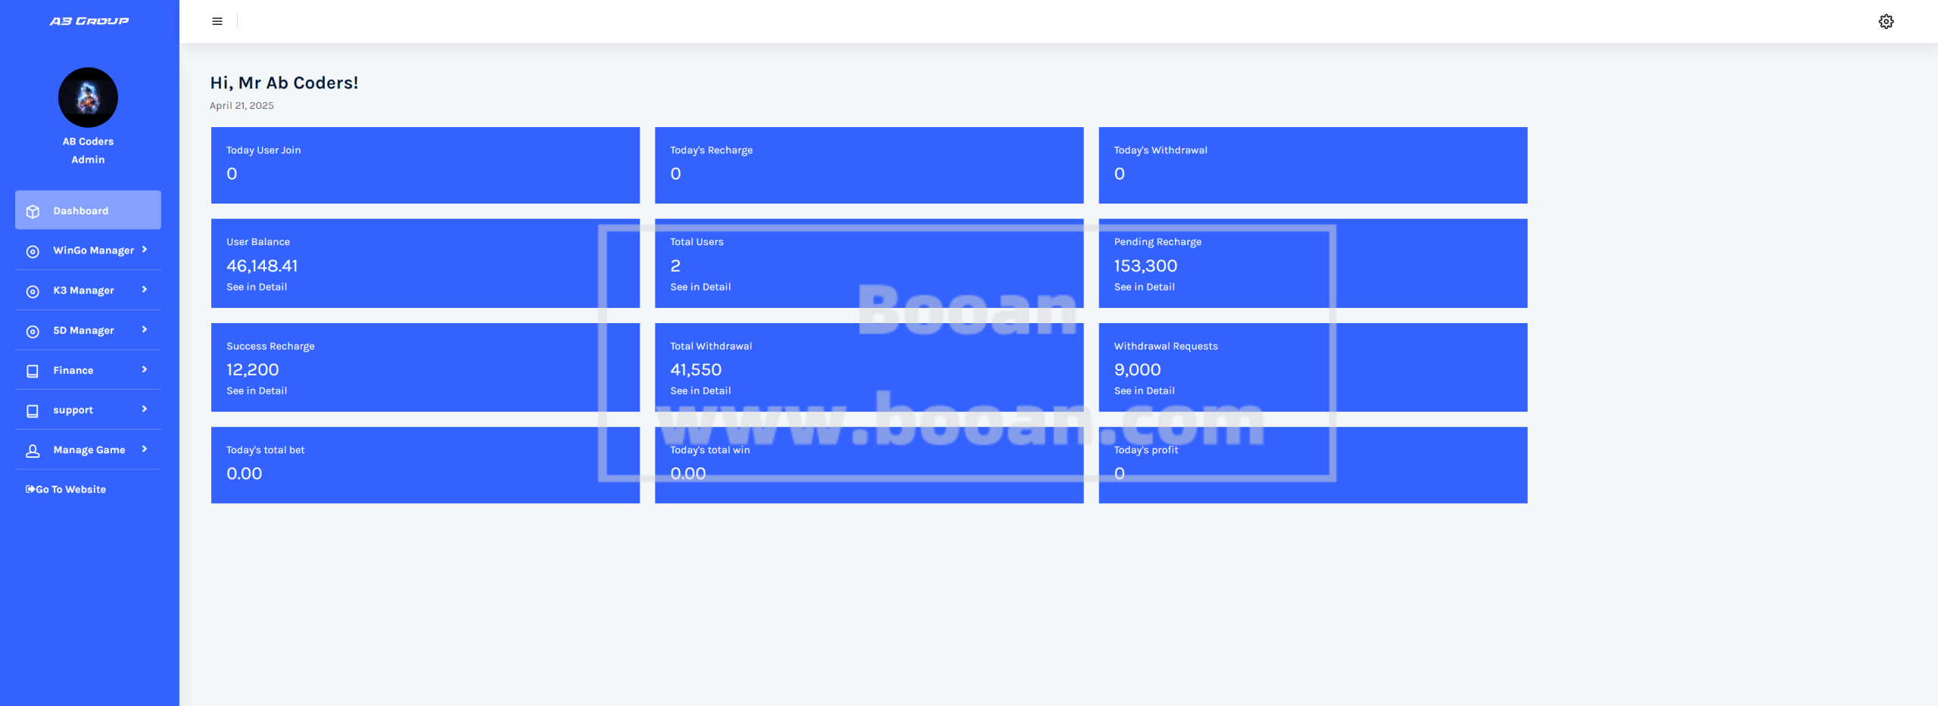Expand the support menu chevron

[x=145, y=409]
